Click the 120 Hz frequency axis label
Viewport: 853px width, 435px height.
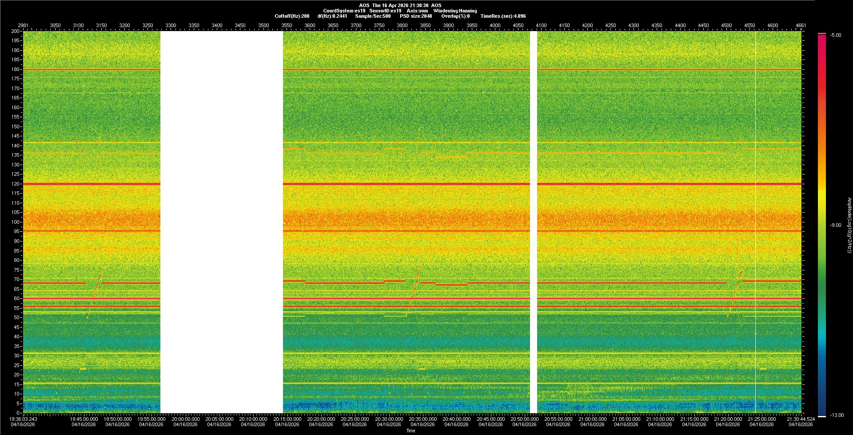(x=16, y=184)
